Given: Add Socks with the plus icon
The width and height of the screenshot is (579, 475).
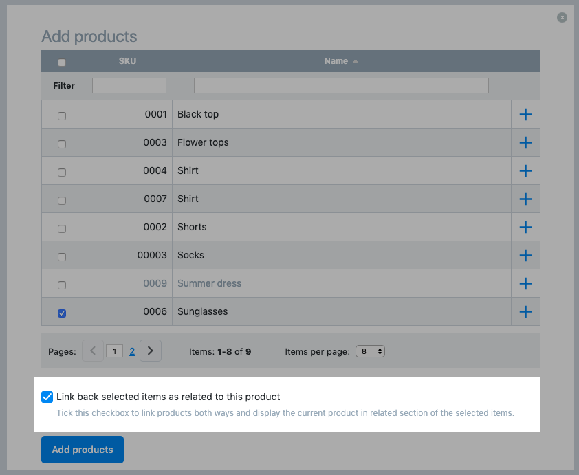Looking at the screenshot, I should coord(525,255).
